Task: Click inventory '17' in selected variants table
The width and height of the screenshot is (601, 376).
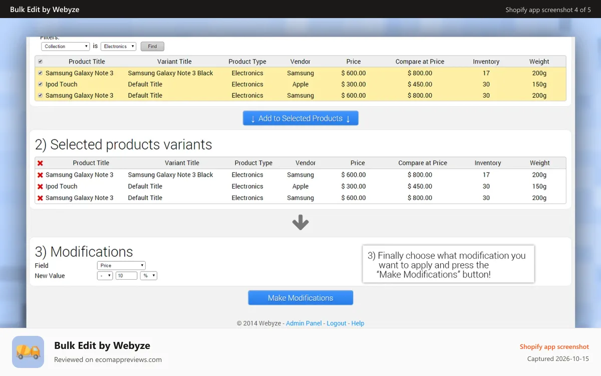Action: pyautogui.click(x=486, y=175)
